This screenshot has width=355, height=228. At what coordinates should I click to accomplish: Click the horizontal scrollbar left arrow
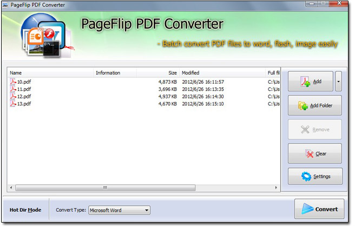click(11, 187)
